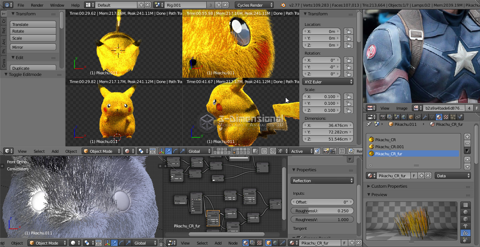Open the File menu
480x247 pixels.
(21, 5)
